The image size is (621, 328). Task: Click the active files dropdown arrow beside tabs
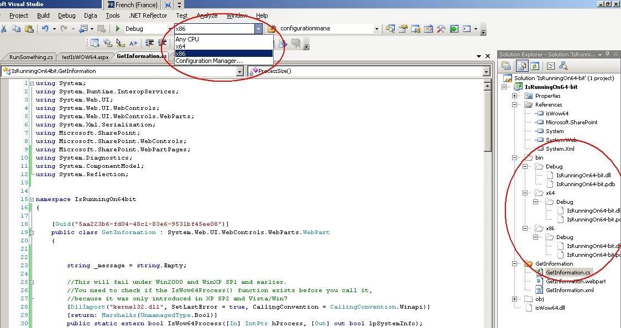click(479, 56)
